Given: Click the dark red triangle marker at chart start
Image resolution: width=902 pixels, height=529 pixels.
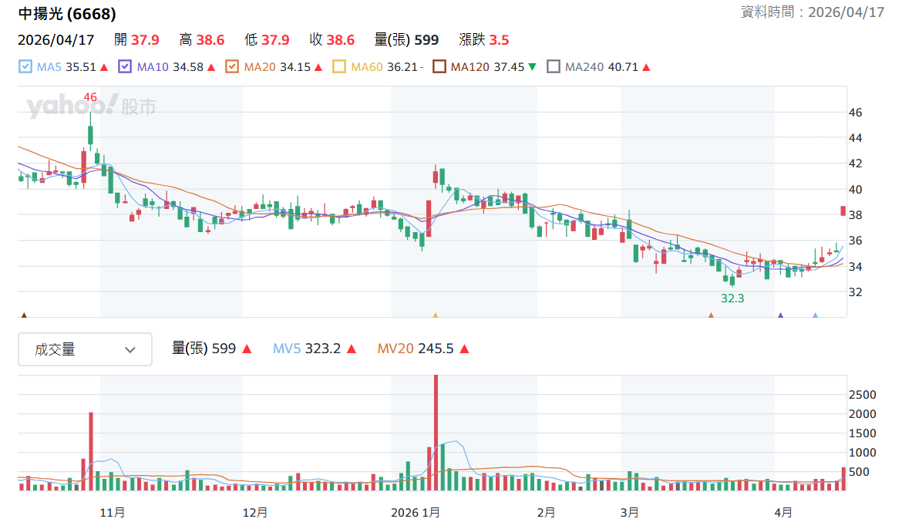Looking at the screenshot, I should pos(24,315).
